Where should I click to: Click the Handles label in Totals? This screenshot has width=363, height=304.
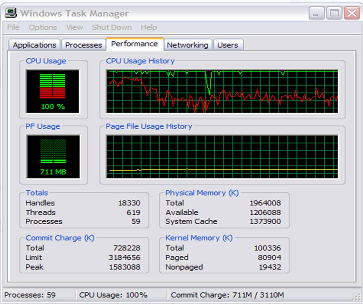click(x=40, y=203)
